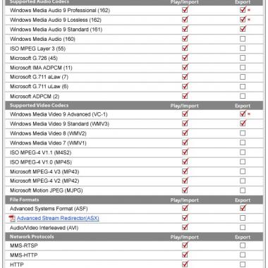Open the Advanced Stream Redirector(ASX) link

58,218
